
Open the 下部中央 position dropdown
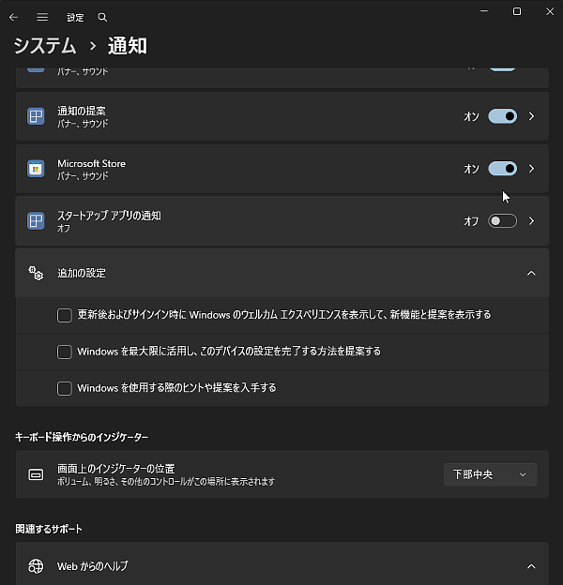pos(490,474)
